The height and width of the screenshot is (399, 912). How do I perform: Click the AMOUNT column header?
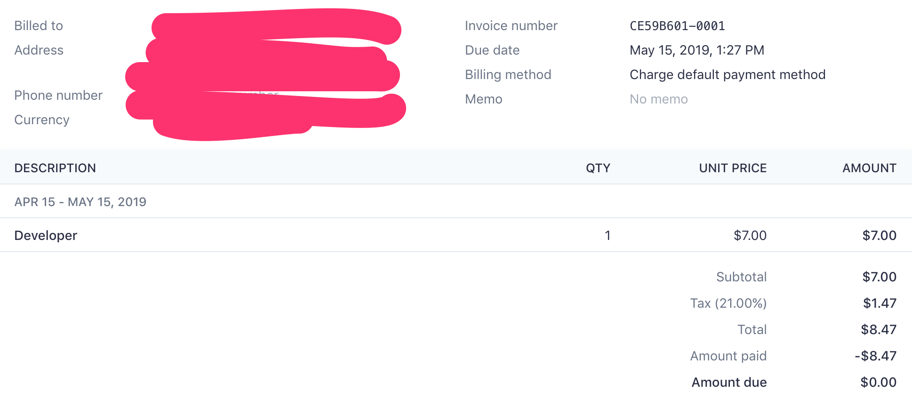pos(869,168)
